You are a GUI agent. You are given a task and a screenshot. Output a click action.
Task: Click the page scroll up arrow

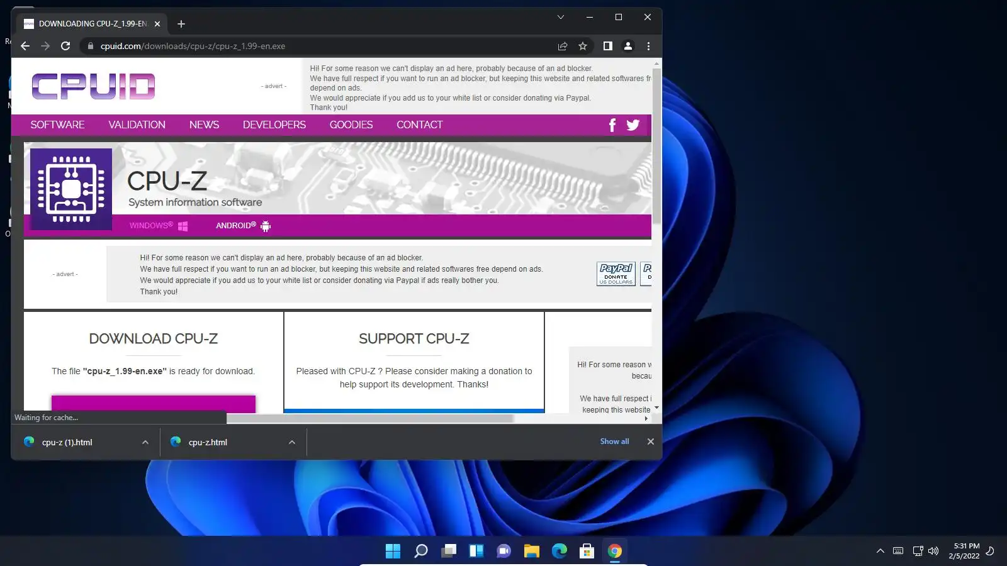coord(656,64)
